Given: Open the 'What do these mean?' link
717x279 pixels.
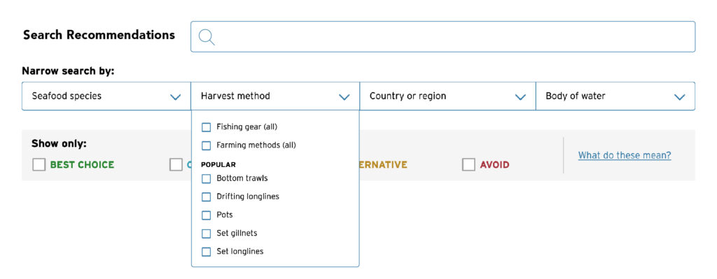Looking at the screenshot, I should pyautogui.click(x=625, y=155).
